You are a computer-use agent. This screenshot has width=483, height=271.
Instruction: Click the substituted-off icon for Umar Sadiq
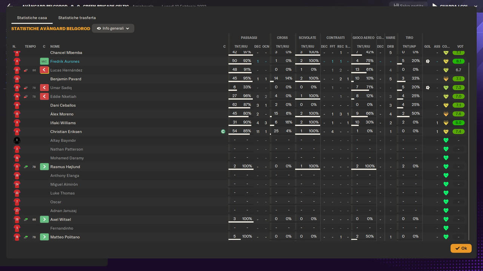(x=44, y=88)
